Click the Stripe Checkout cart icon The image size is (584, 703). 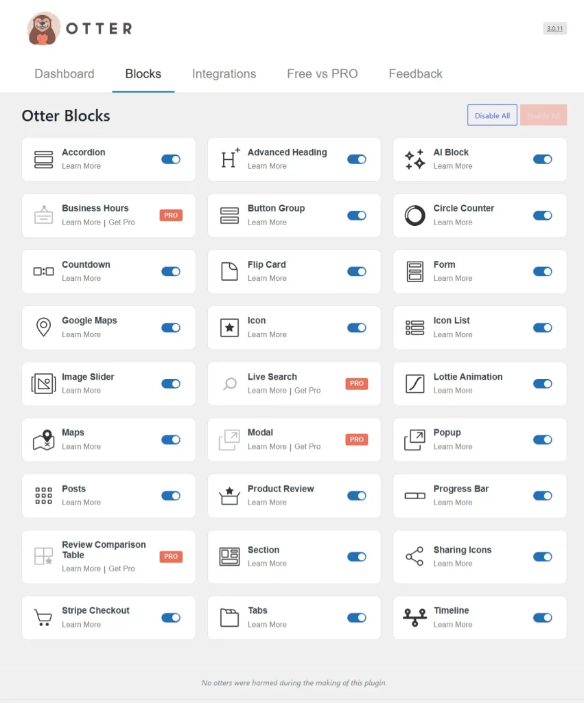(x=43, y=616)
